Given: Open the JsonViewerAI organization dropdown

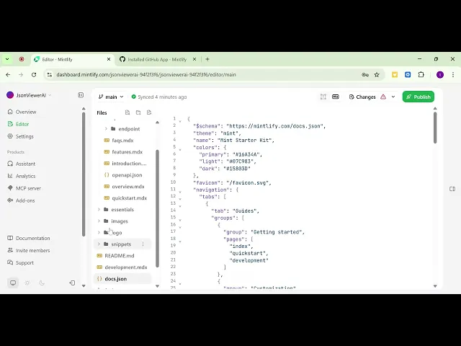Looking at the screenshot, I should pos(29,95).
